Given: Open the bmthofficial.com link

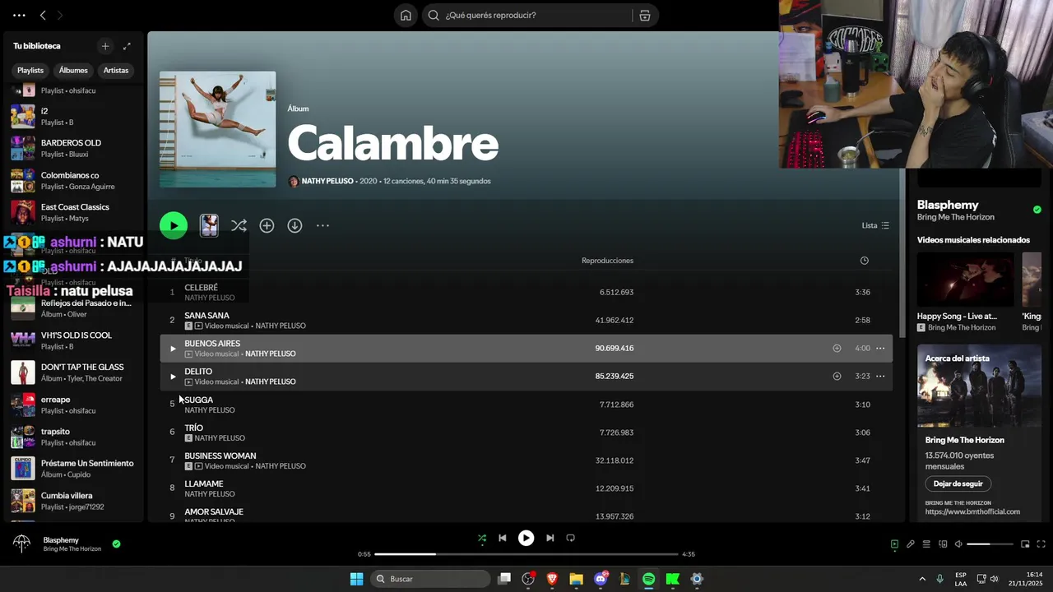Looking at the screenshot, I should 972,512.
